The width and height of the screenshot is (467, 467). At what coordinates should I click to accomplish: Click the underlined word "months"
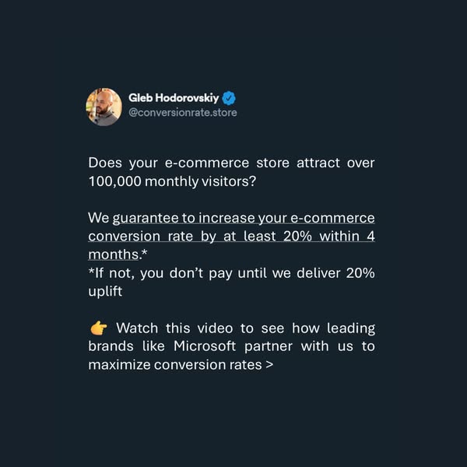pos(114,255)
